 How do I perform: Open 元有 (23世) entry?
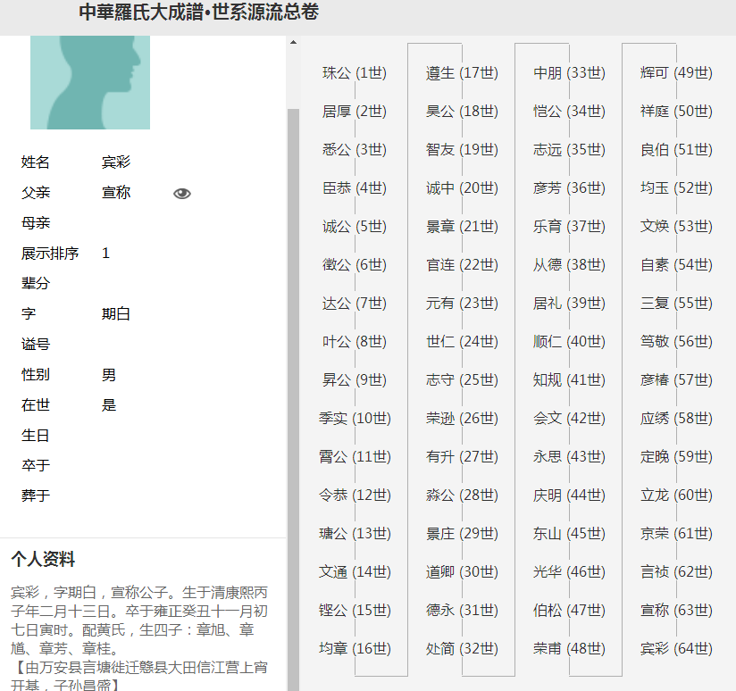(x=462, y=304)
